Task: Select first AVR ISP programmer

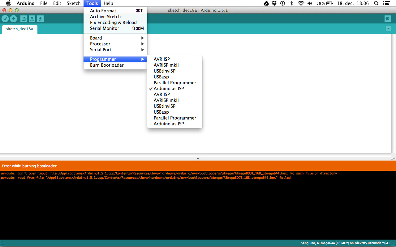Action: (175, 59)
